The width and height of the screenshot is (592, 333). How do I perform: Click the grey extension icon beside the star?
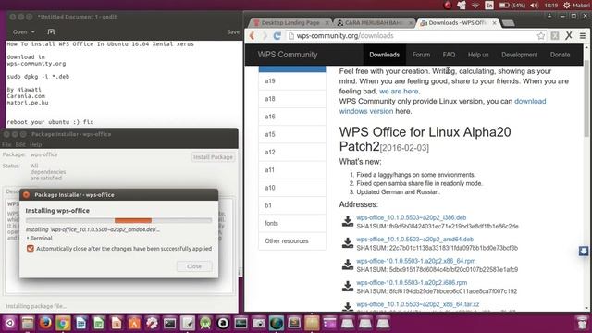[555, 36]
